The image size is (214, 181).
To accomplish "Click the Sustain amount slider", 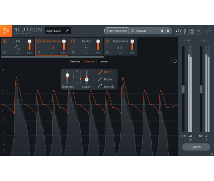I will point(87,77).
